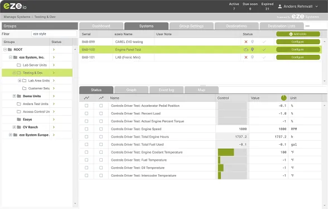The height and width of the screenshot is (209, 328).
Task: Click the cloud status icon for BAB-100
Action: (246, 50)
